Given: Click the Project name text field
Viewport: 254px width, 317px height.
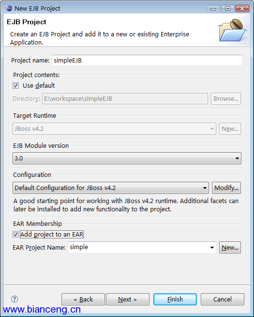Looking at the screenshot, I should [147, 60].
